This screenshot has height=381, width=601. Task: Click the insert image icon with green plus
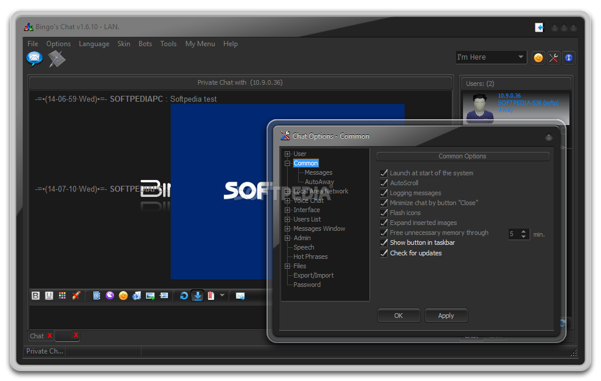coord(150,296)
